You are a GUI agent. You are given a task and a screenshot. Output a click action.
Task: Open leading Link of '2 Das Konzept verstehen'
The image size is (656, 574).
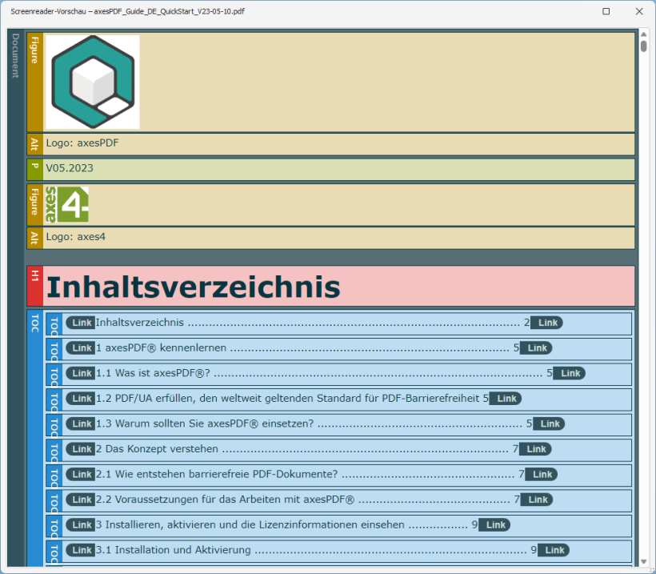(81, 449)
